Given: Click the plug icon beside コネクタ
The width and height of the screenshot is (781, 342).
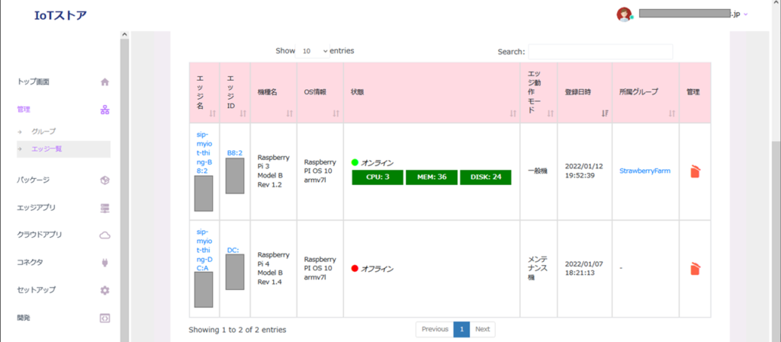Looking at the screenshot, I should (x=105, y=263).
